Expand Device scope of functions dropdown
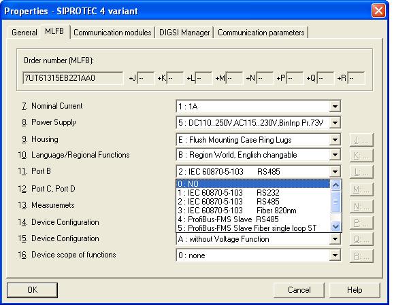Screen dimensions: 394x305 (x=335, y=255)
